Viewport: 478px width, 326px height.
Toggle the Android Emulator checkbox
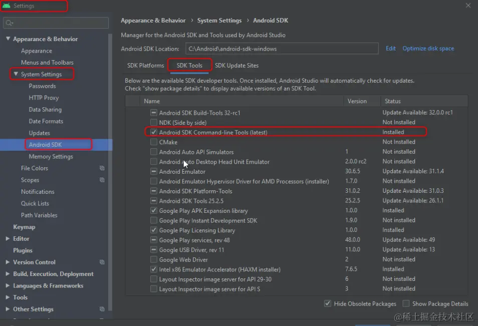pyautogui.click(x=154, y=172)
